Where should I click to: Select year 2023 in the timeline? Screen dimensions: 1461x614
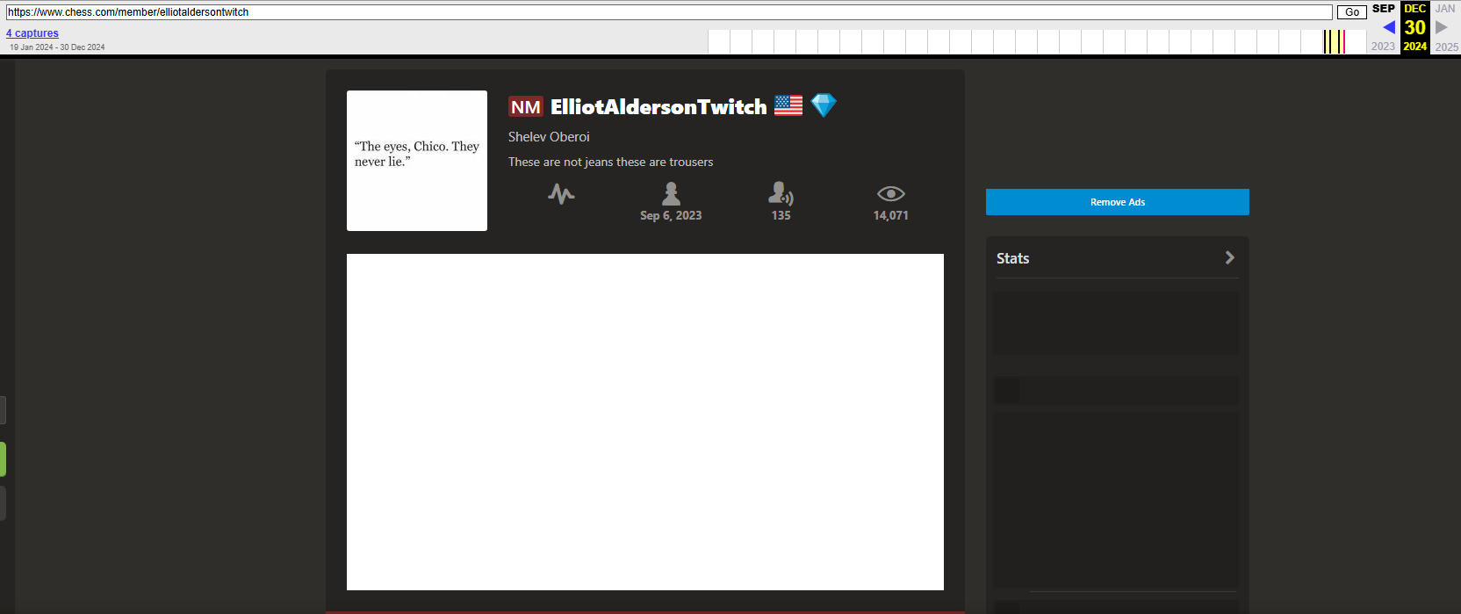coord(1383,47)
